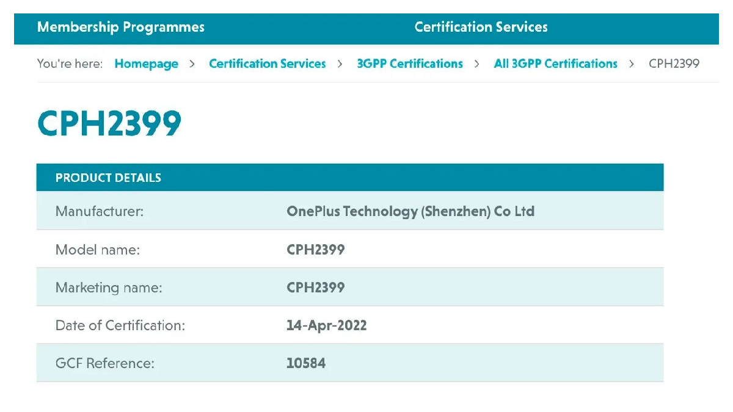Click the Certification Services breadcrumb link
This screenshot has width=733, height=412.
[267, 64]
